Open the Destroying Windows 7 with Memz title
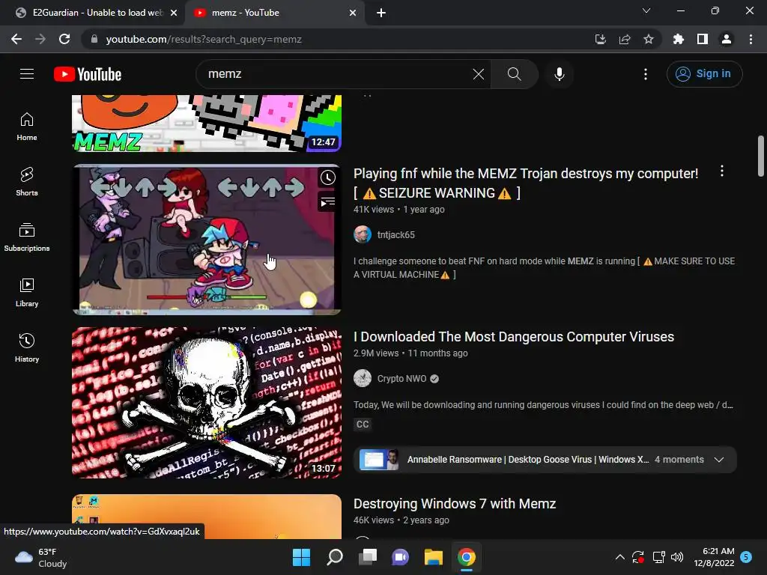The width and height of the screenshot is (767, 575). (x=455, y=504)
